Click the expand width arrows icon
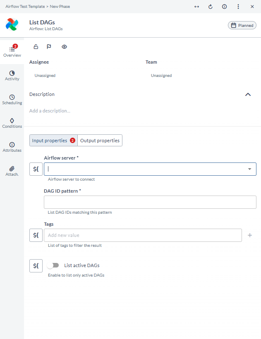 tap(196, 7)
